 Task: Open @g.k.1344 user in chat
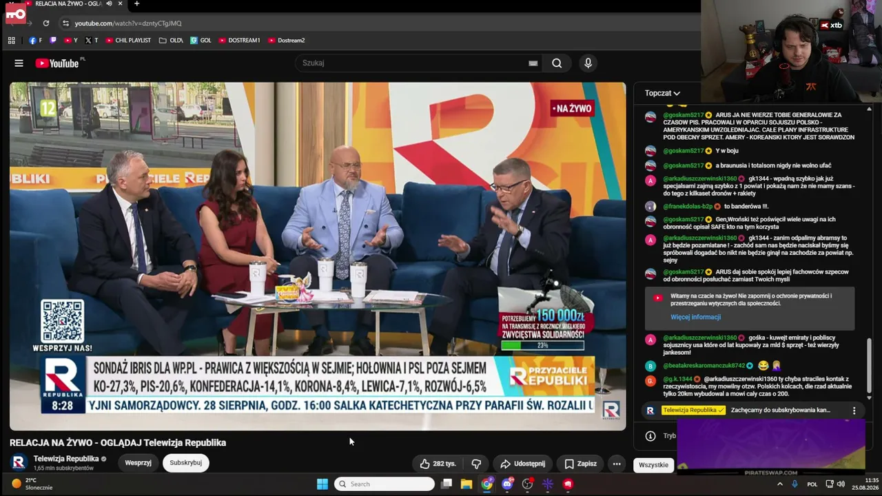[678, 379]
